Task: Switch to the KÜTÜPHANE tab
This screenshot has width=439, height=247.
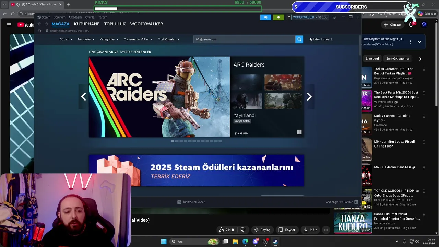Action: point(87,24)
